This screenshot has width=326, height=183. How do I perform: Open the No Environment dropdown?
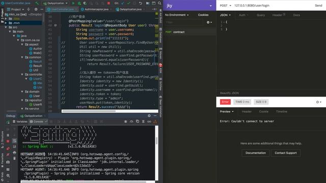point(177,15)
